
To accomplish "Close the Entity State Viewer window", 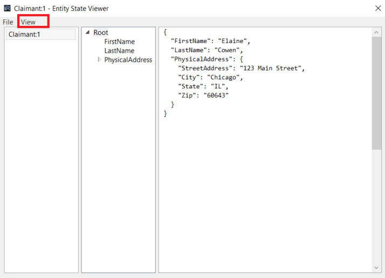I will [378, 8].
